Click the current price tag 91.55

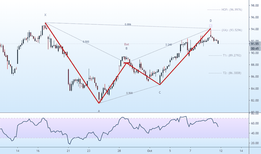click(255, 44)
